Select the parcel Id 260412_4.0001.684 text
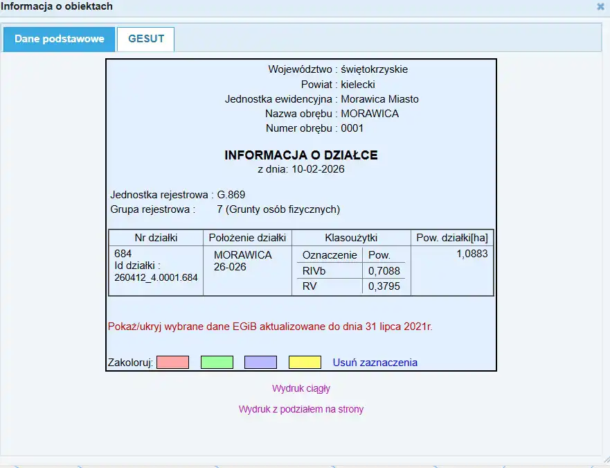 click(x=156, y=277)
